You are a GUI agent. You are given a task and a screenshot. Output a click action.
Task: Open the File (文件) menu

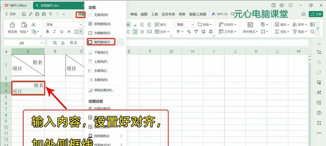pos(10,14)
